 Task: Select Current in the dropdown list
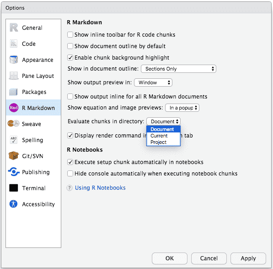164,136
